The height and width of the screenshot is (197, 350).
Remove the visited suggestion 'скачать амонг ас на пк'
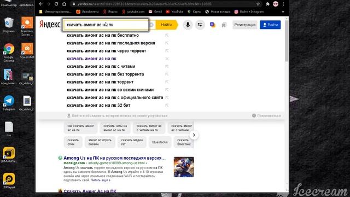167,59
